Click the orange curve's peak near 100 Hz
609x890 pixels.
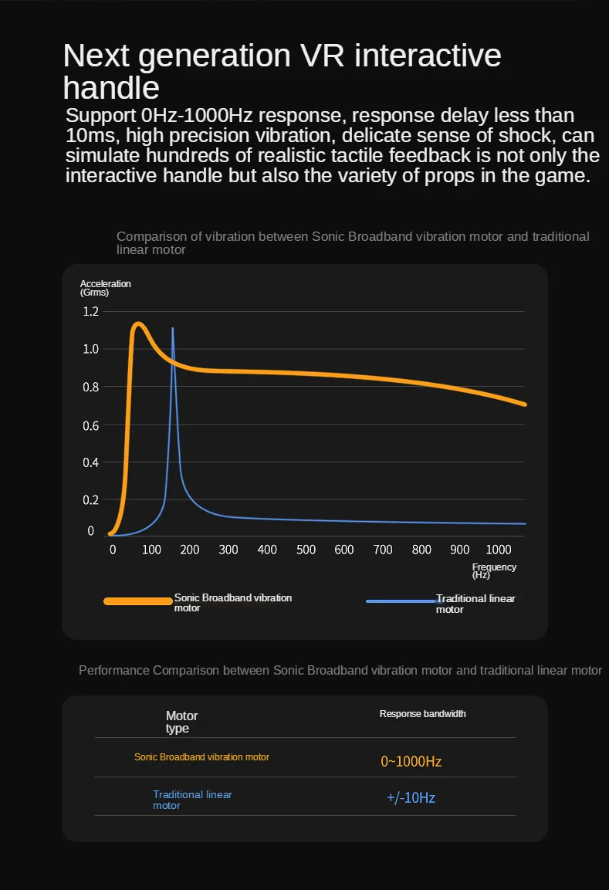coord(138,325)
